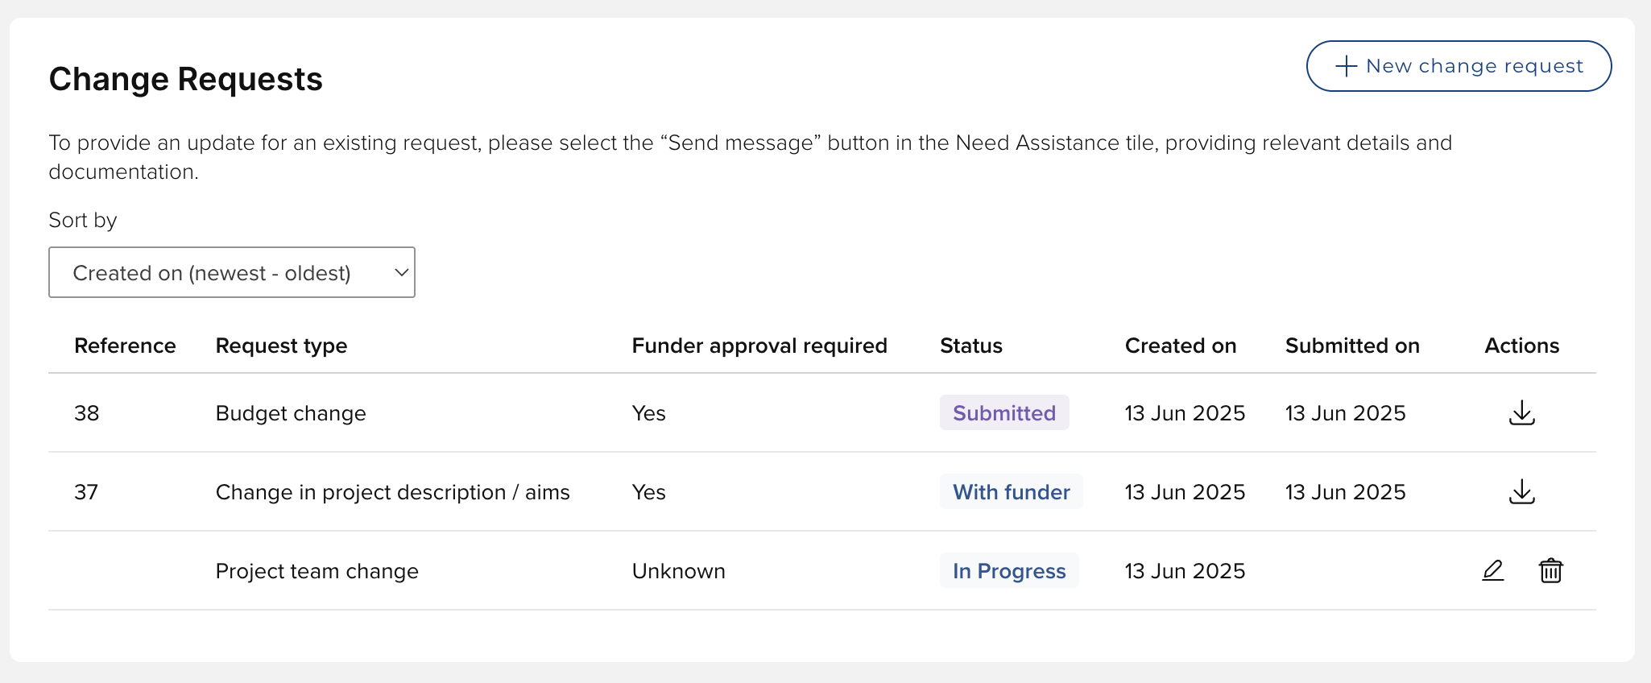
Task: Click the Submitted status badge
Action: (x=1003, y=412)
